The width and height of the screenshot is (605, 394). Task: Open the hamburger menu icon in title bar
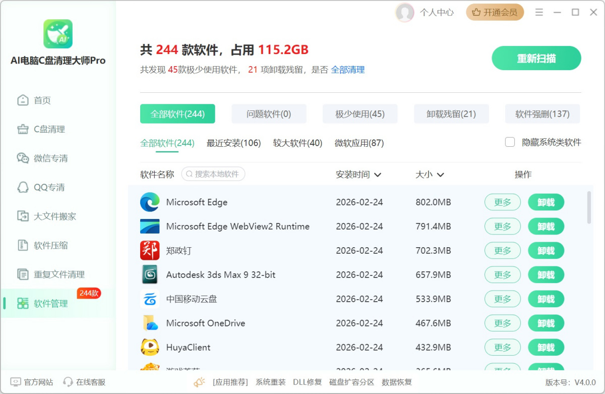point(539,12)
